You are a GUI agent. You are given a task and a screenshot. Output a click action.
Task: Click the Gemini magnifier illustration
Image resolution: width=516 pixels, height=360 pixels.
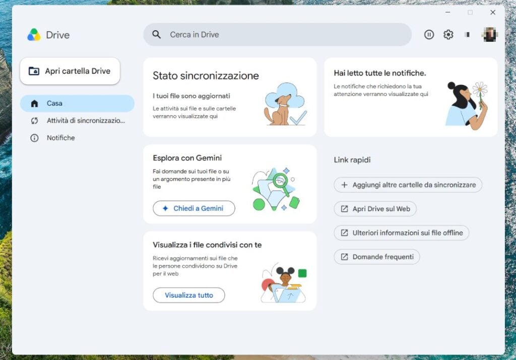(276, 189)
